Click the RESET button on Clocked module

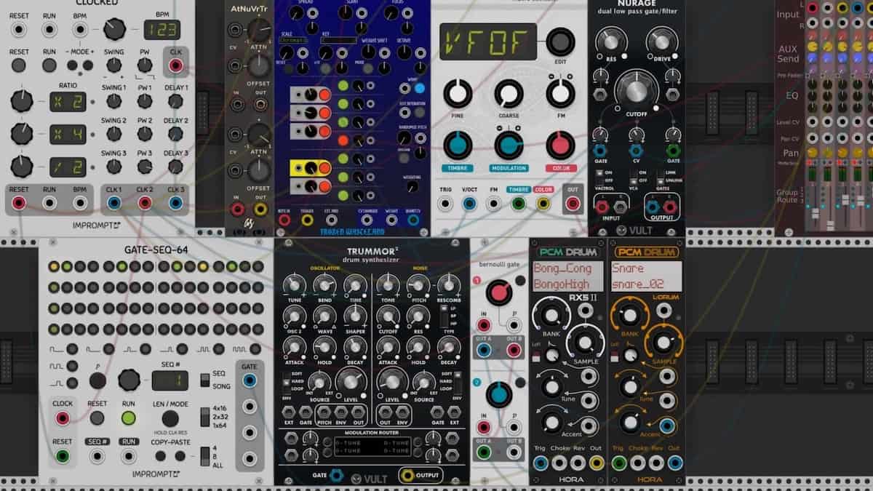point(20,65)
